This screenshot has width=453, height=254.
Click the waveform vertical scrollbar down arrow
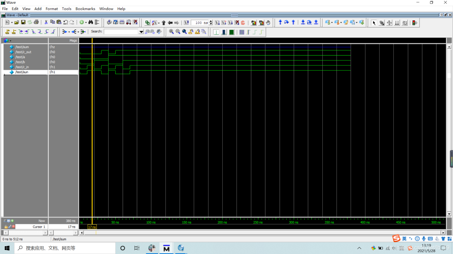[449, 214]
